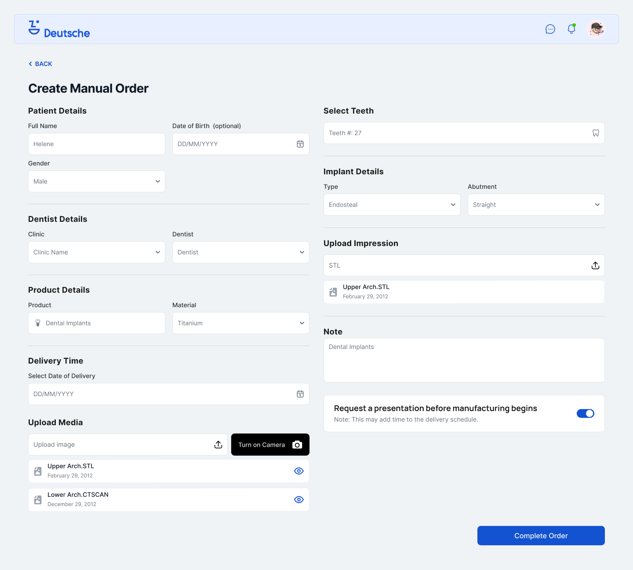Open the user profile avatar

pos(596,29)
